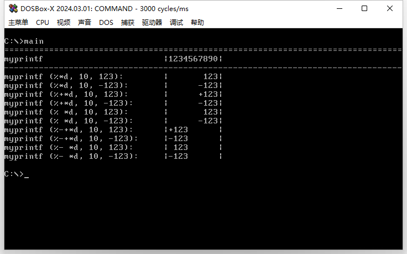Screen dimensions: 407x254
Task: Open the DOS menu
Action: coord(106,23)
